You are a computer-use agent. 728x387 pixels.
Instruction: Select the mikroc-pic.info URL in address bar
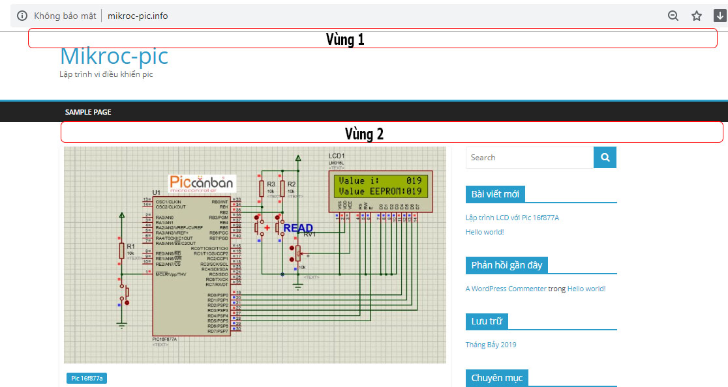click(x=138, y=16)
